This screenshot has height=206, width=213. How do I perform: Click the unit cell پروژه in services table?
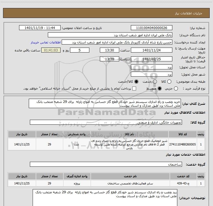click(x=77, y=183)
